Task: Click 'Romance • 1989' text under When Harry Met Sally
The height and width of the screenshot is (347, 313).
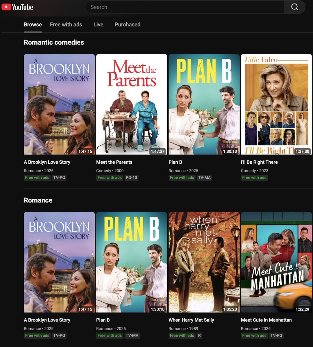Action: tap(184, 328)
